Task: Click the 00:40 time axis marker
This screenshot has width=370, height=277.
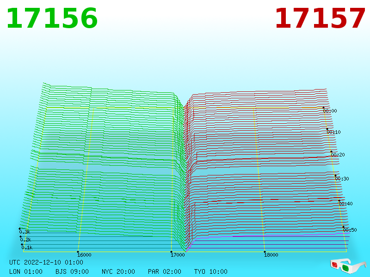Action: [345, 204]
